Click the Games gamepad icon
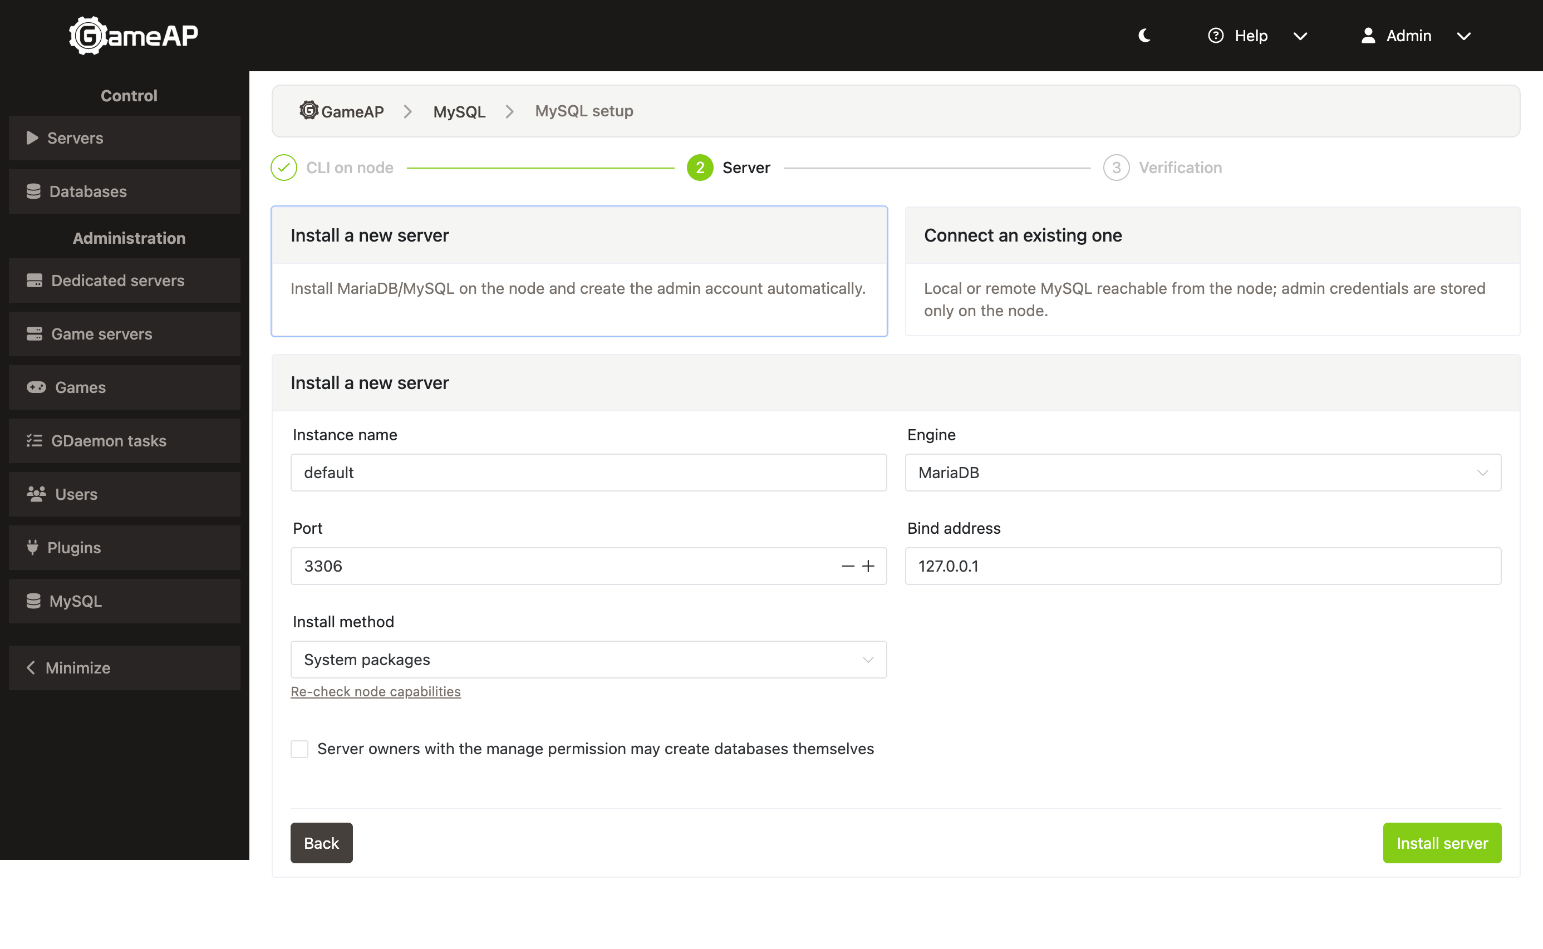This screenshot has height=949, width=1543. coord(36,387)
